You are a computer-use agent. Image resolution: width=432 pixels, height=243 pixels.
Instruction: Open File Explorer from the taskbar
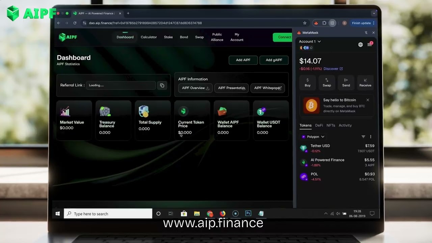point(197,214)
